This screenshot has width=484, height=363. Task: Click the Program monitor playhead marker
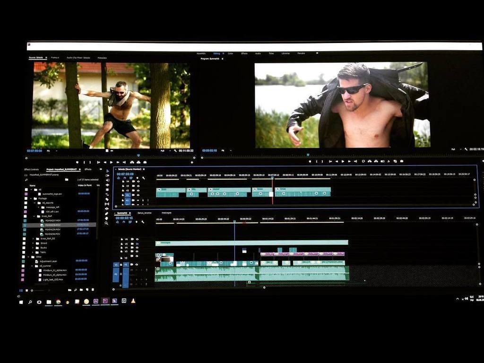click(308, 155)
